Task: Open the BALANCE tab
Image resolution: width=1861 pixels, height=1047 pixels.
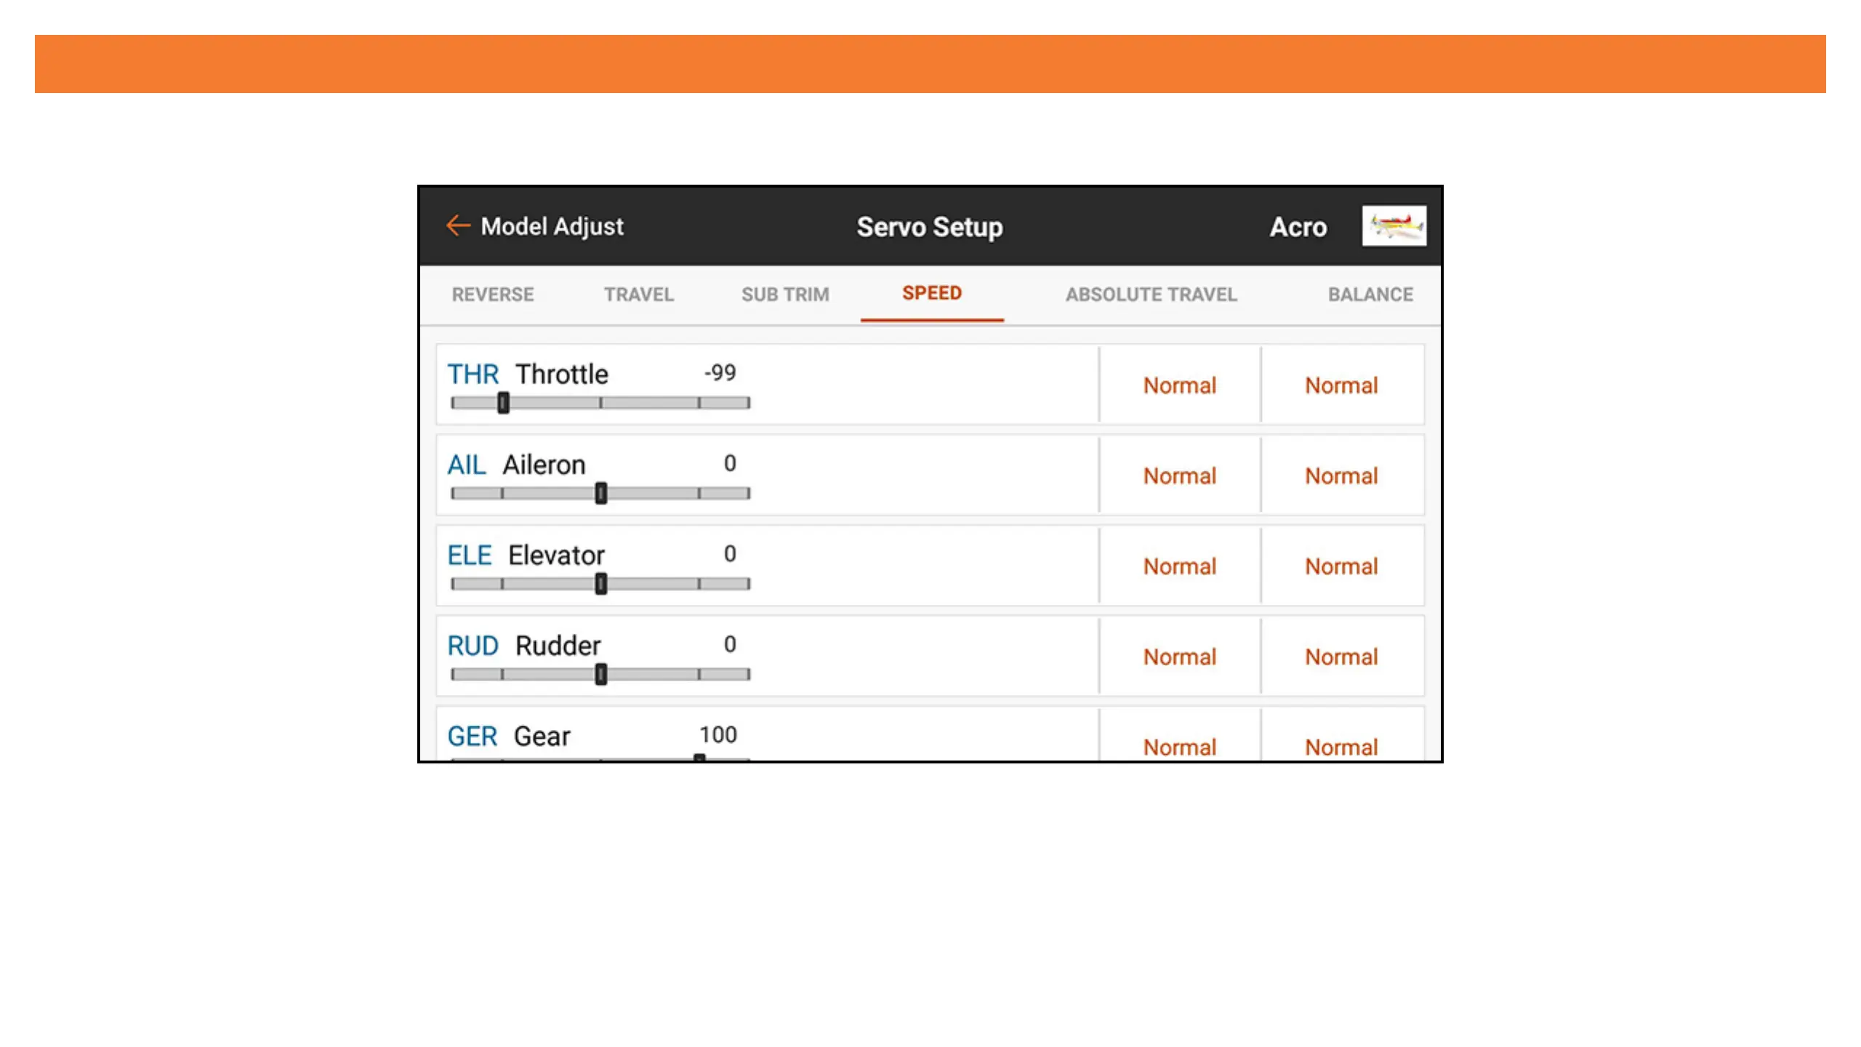Action: (x=1370, y=294)
